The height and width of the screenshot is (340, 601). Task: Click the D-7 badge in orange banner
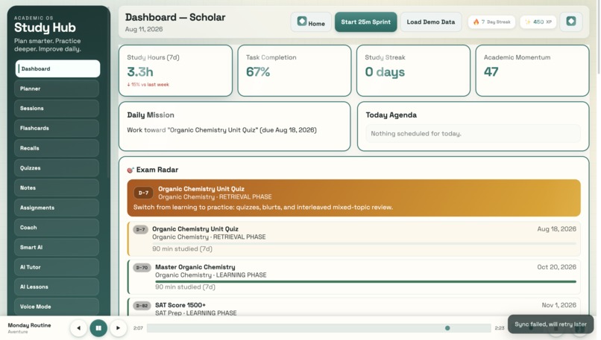pos(143,193)
